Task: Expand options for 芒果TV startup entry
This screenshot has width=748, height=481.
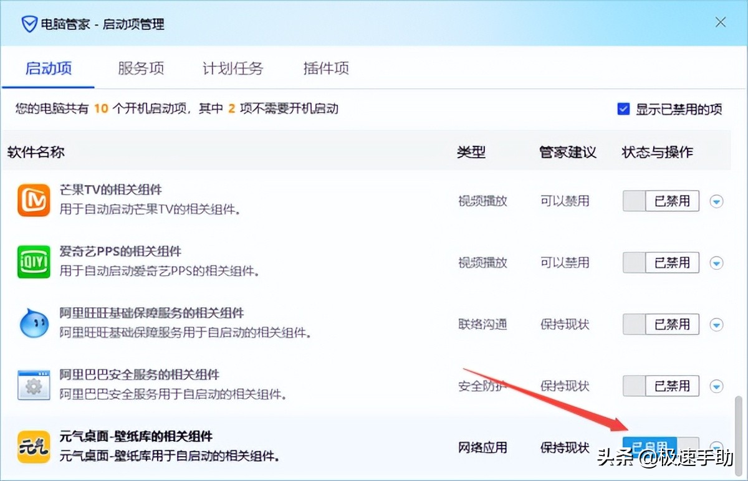Action: point(716,201)
